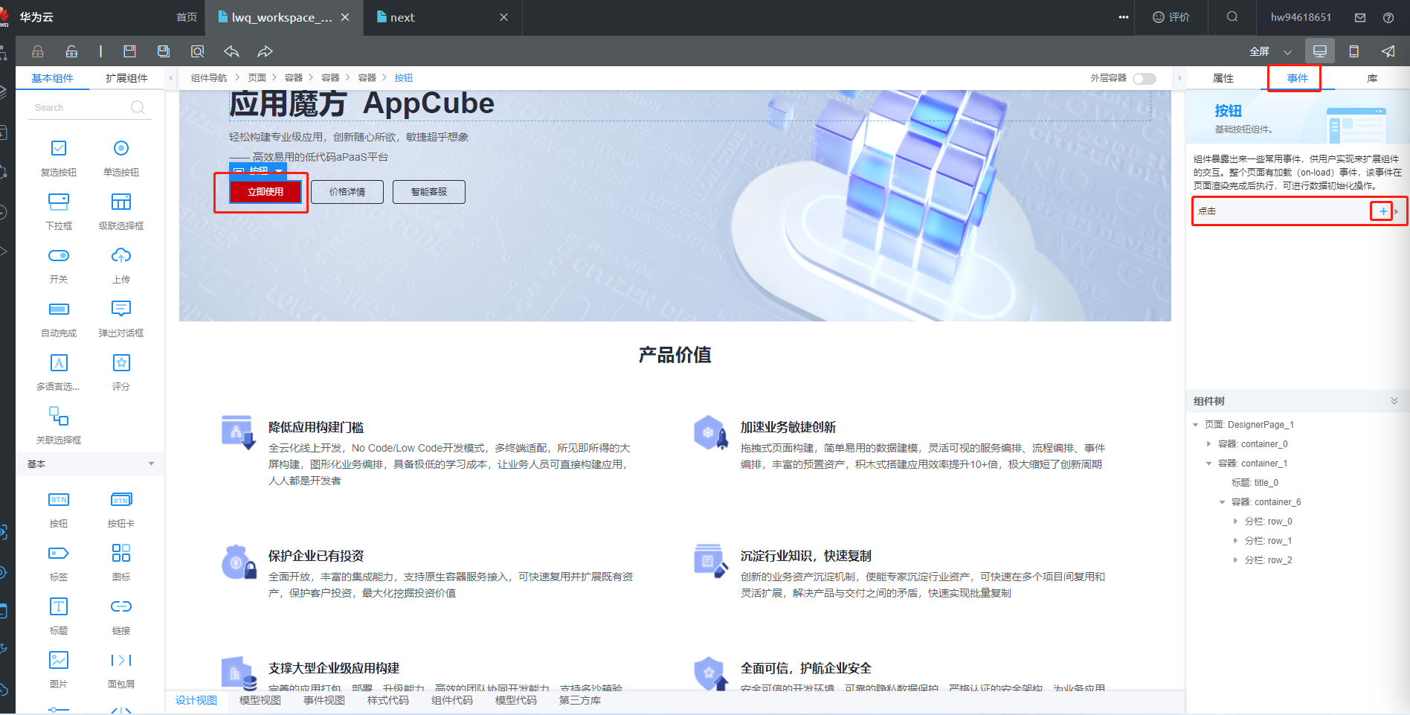Screen dimensions: 1410x715
Task: Click the red 立即使用 button
Action: (x=265, y=192)
